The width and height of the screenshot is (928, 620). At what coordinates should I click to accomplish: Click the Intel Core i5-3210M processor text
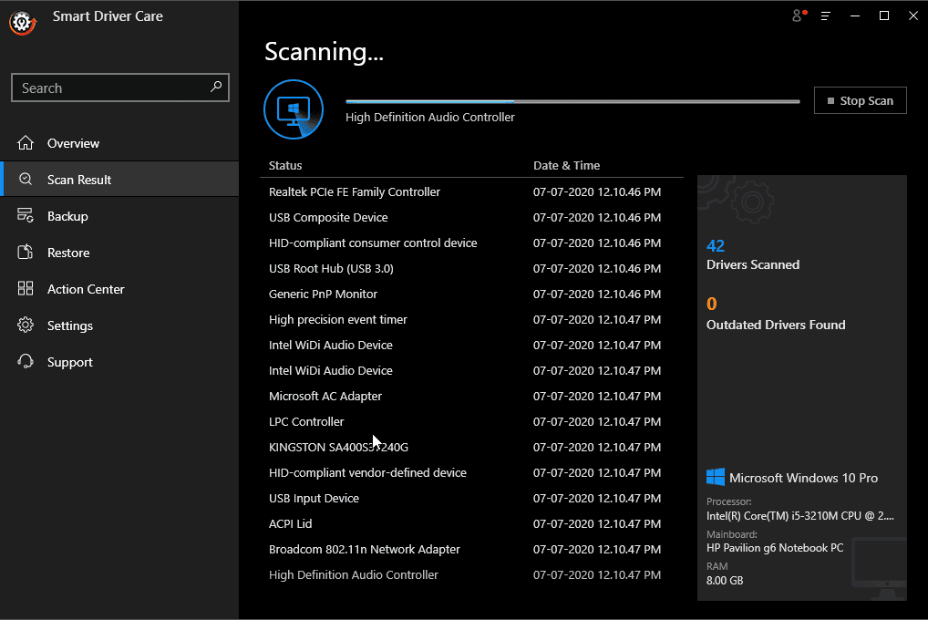[x=799, y=515]
